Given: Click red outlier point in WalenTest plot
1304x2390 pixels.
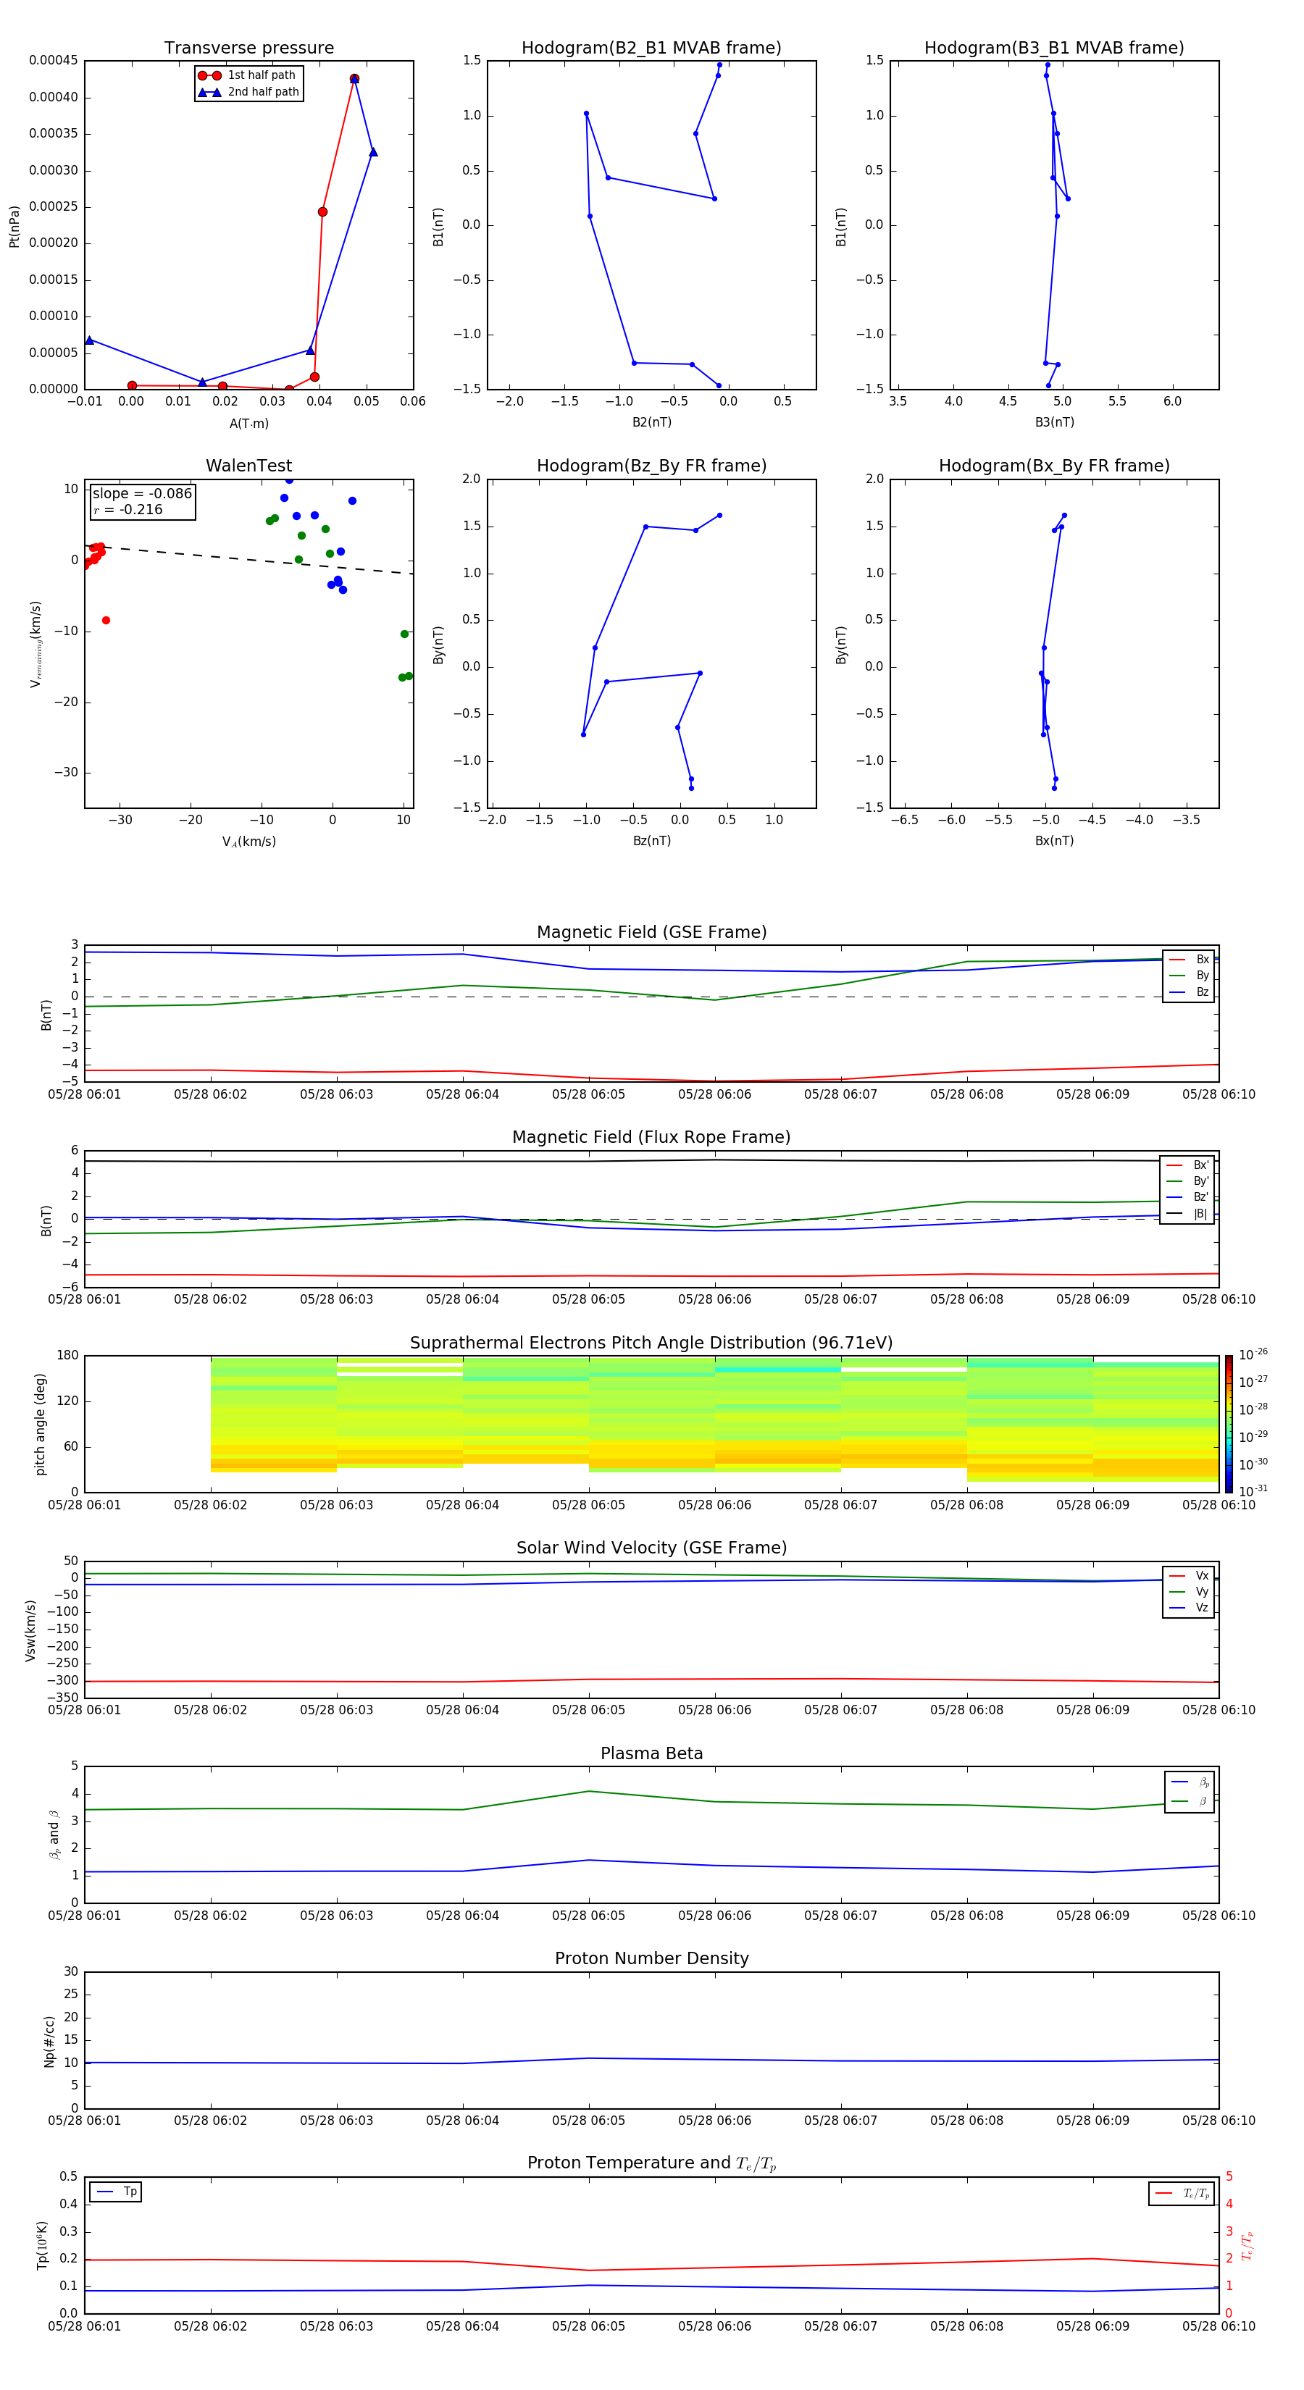Looking at the screenshot, I should pyautogui.click(x=106, y=620).
